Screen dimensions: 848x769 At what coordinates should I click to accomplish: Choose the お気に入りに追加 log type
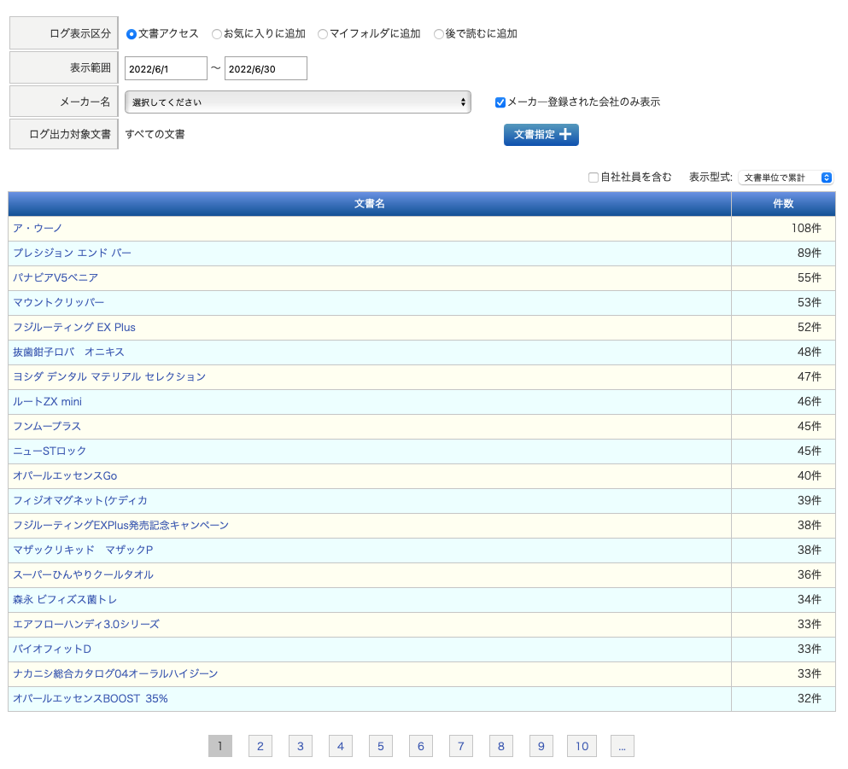point(217,34)
